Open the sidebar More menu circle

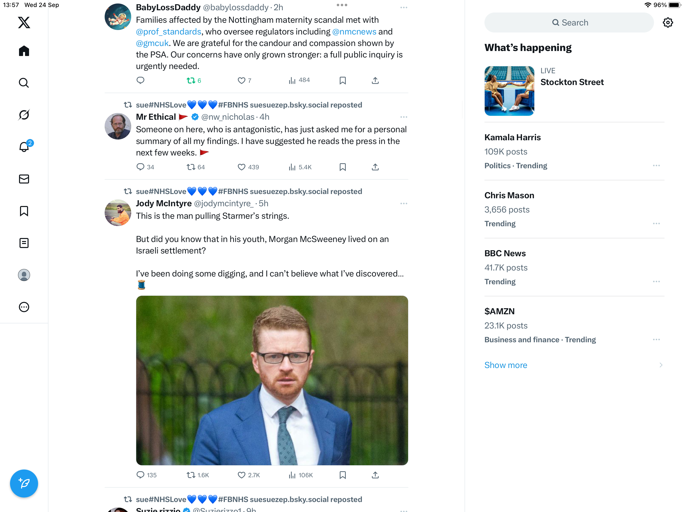click(x=24, y=307)
